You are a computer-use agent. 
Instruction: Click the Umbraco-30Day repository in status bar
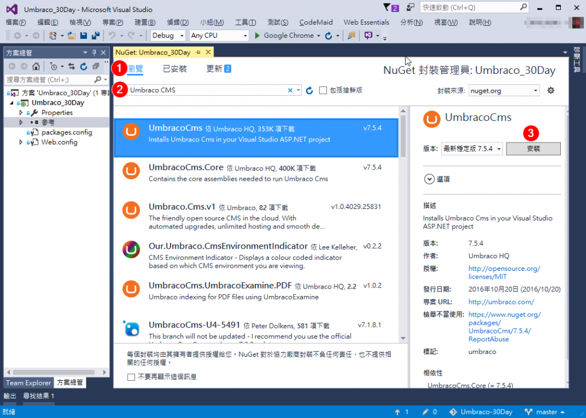point(481,412)
